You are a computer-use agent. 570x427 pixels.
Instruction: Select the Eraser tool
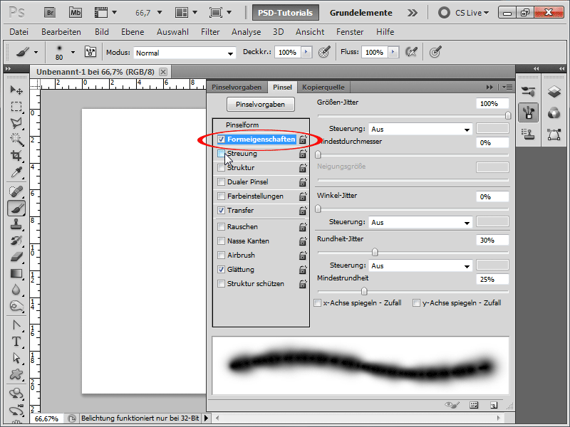[x=16, y=257]
